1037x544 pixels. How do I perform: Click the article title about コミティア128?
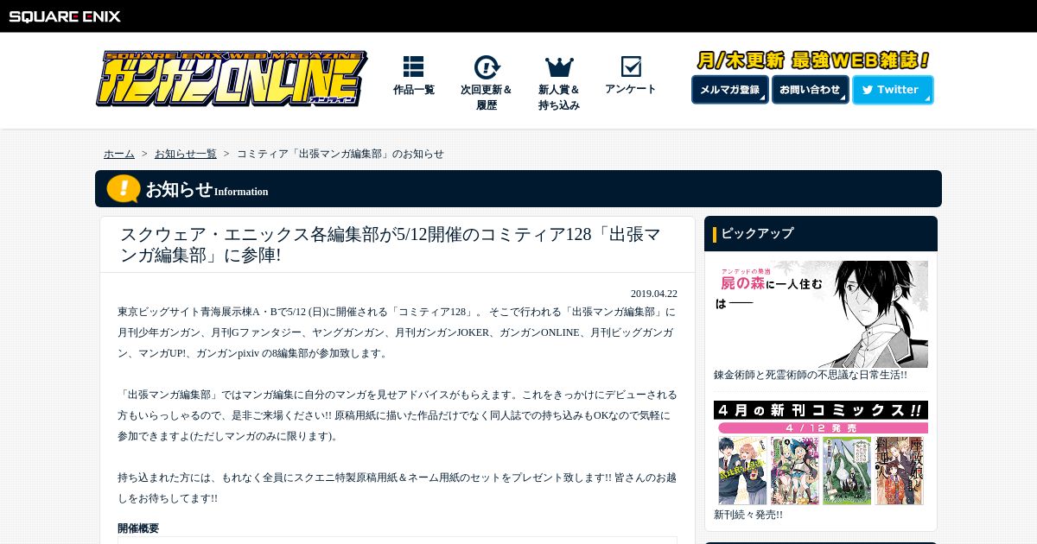point(391,244)
